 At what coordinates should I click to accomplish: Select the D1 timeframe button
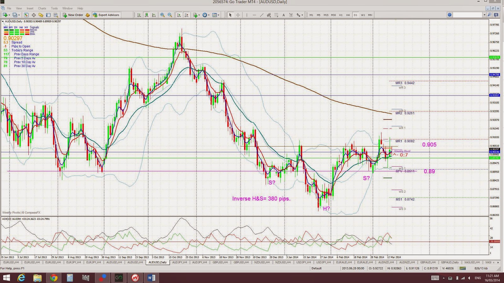tap(356, 15)
